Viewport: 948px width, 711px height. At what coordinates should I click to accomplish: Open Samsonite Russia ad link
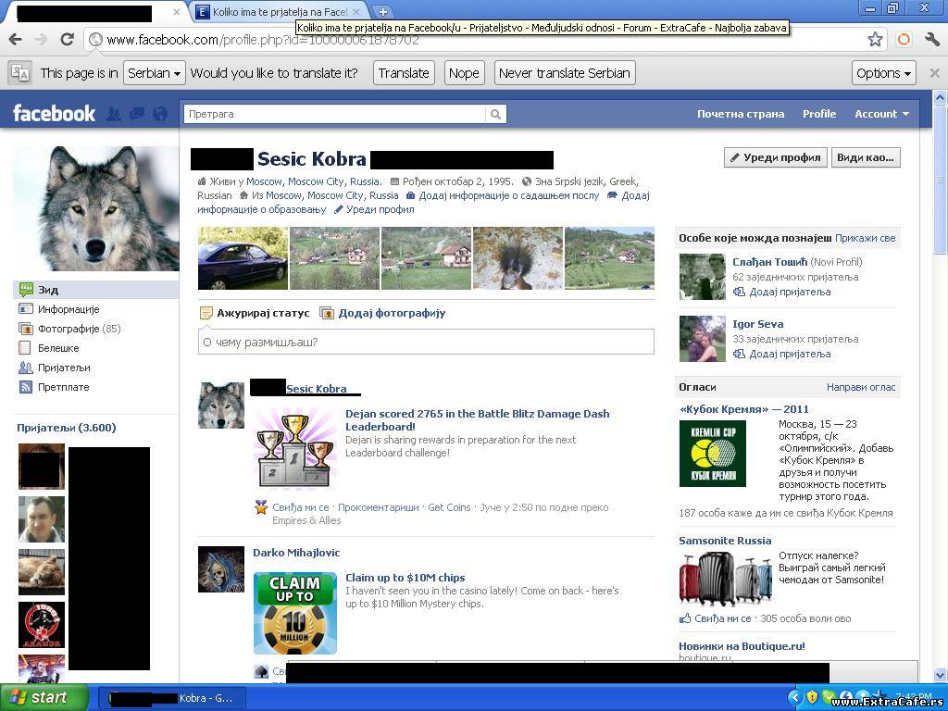click(x=725, y=541)
